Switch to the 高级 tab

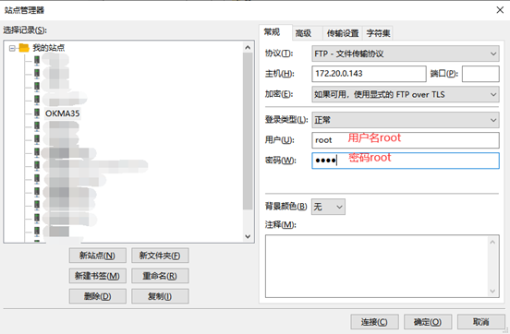[x=307, y=33]
